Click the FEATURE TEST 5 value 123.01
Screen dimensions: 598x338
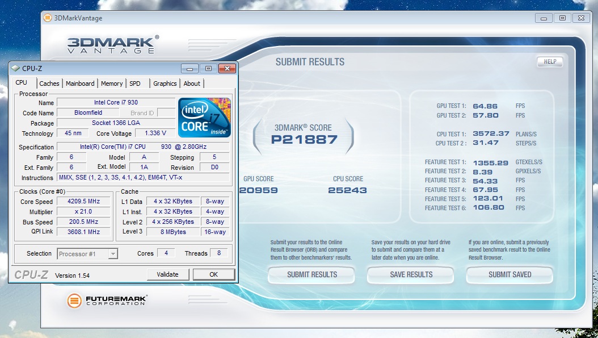tap(488, 199)
